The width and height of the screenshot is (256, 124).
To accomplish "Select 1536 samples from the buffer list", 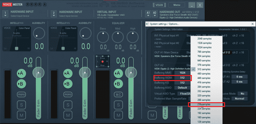I will [x=207, y=43].
